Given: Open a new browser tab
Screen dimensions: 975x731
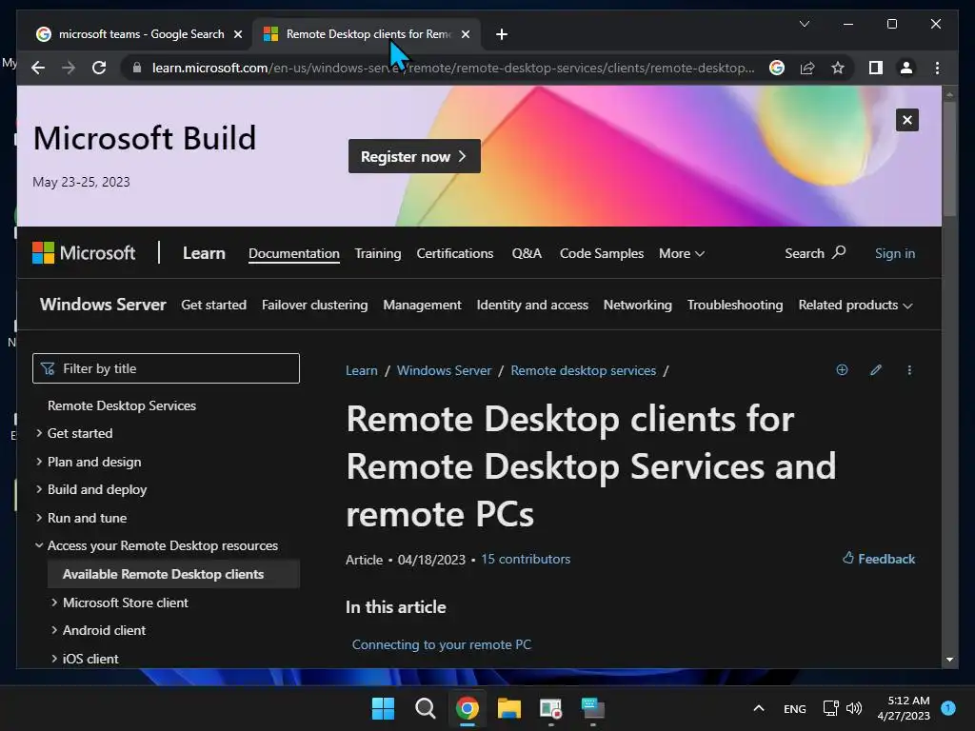Looking at the screenshot, I should [502, 34].
